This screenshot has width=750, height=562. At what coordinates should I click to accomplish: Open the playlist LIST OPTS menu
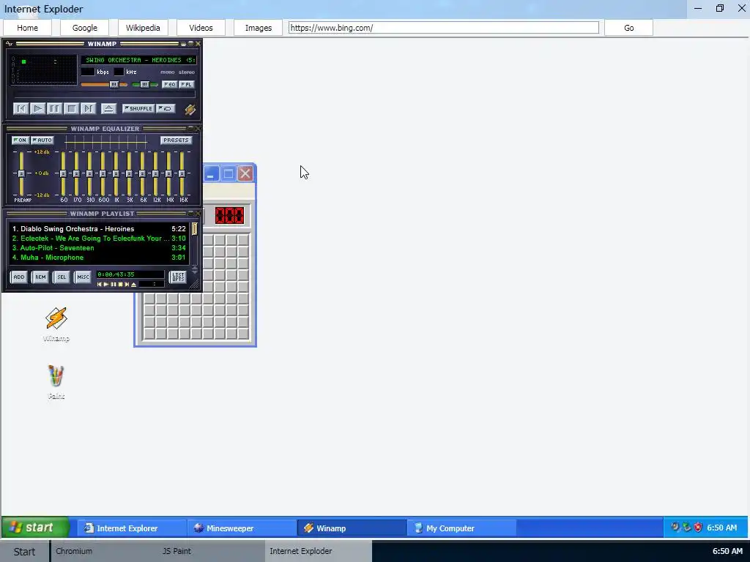pyautogui.click(x=178, y=277)
